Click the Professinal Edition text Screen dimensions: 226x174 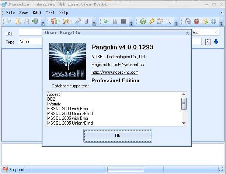(x=115, y=80)
